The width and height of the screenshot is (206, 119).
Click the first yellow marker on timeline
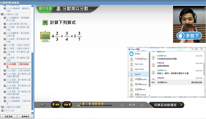80,104
